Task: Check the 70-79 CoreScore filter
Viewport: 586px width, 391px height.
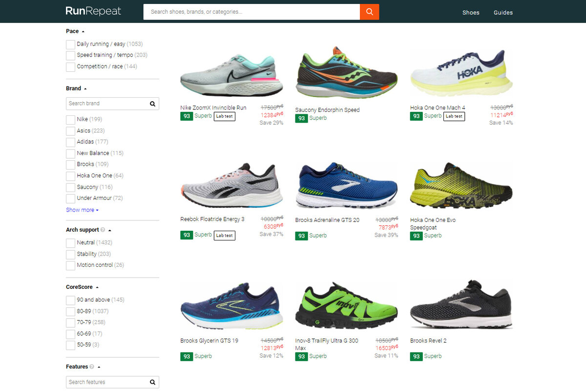Action: coord(70,323)
